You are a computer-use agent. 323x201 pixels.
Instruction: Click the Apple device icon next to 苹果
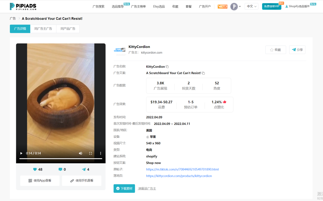click(147, 137)
